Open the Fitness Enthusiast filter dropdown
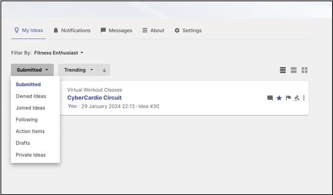 [x=59, y=53]
